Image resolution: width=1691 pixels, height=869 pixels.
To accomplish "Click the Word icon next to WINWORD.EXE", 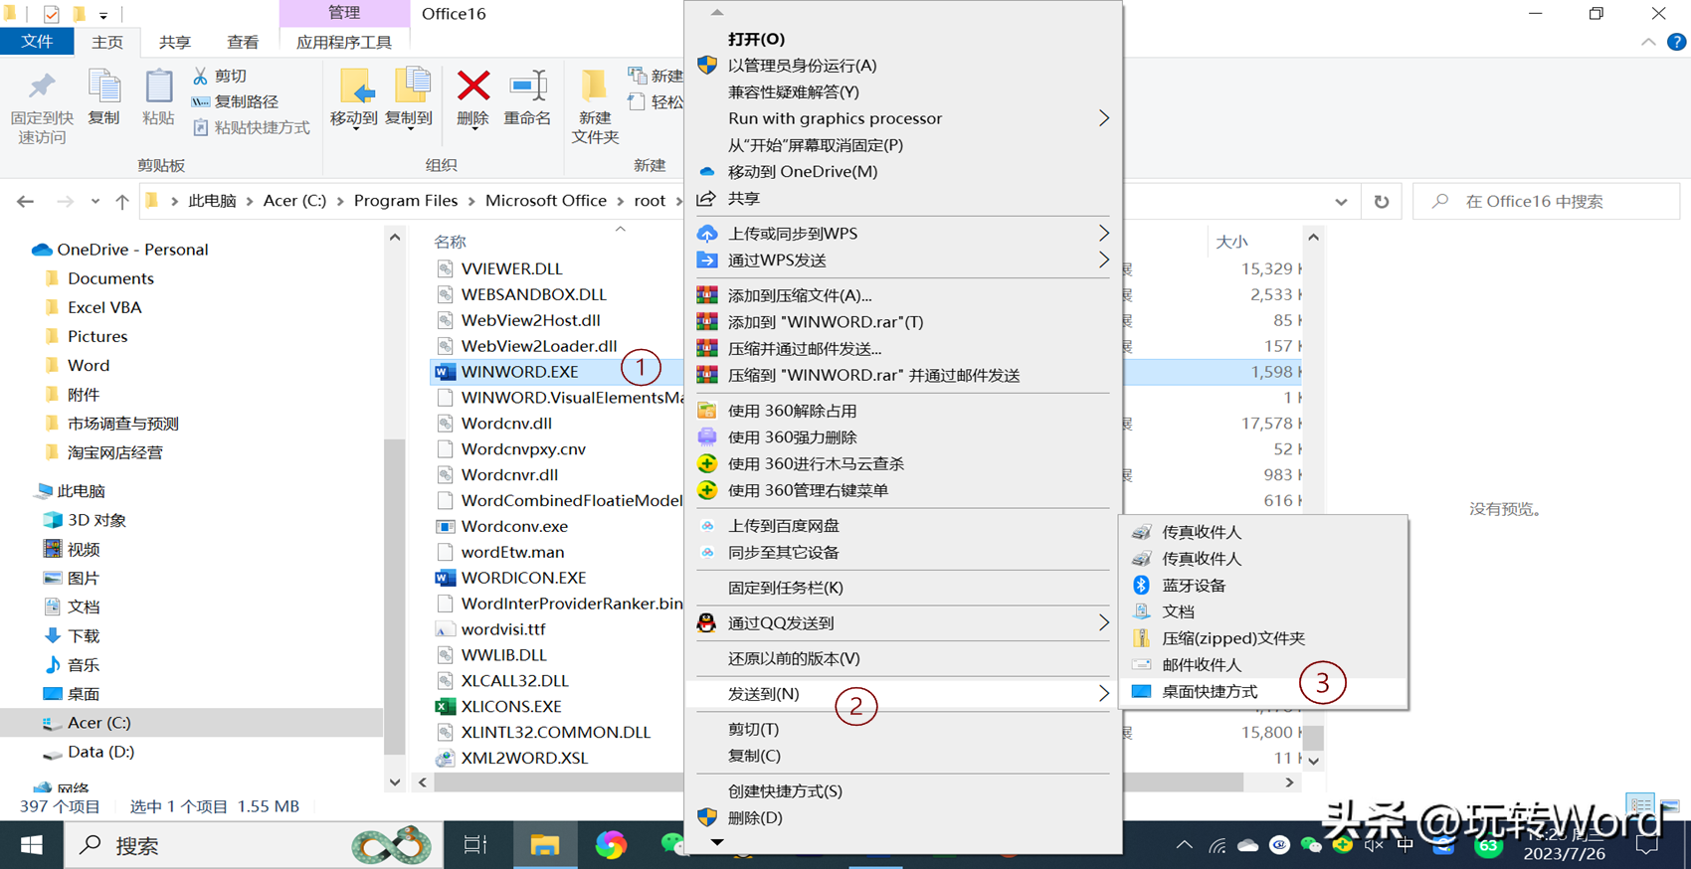I will pos(445,372).
